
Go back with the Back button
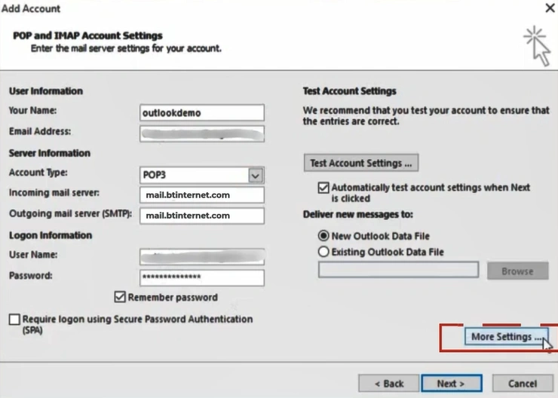click(388, 384)
